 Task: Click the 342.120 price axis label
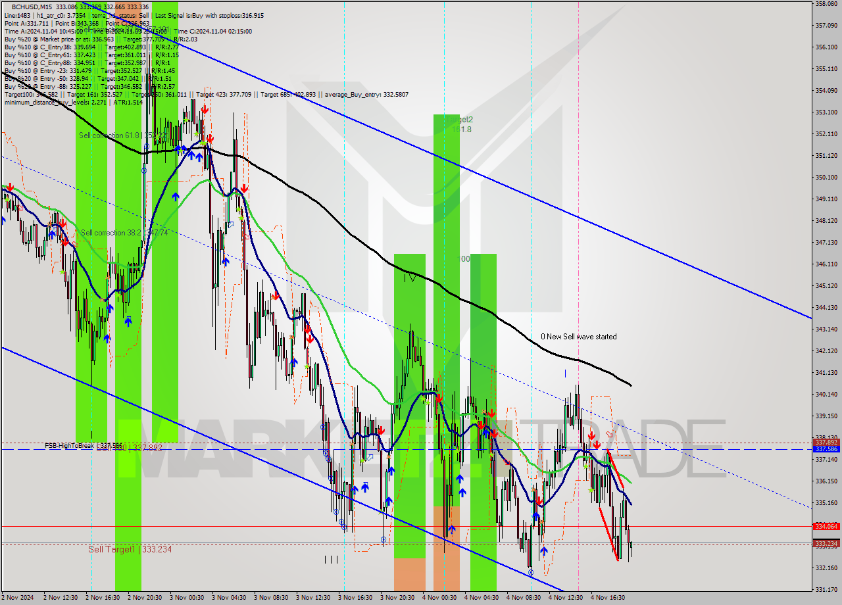coord(826,351)
